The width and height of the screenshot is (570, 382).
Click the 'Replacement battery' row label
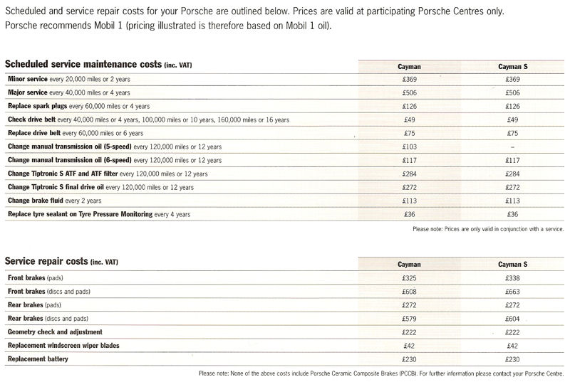tap(37, 359)
